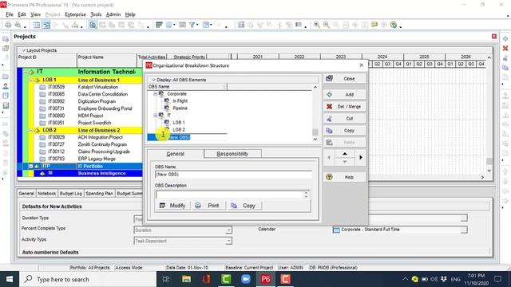The height and width of the screenshot is (287, 511).
Task: Open the Projects icon in left sidebar
Action: (6, 77)
